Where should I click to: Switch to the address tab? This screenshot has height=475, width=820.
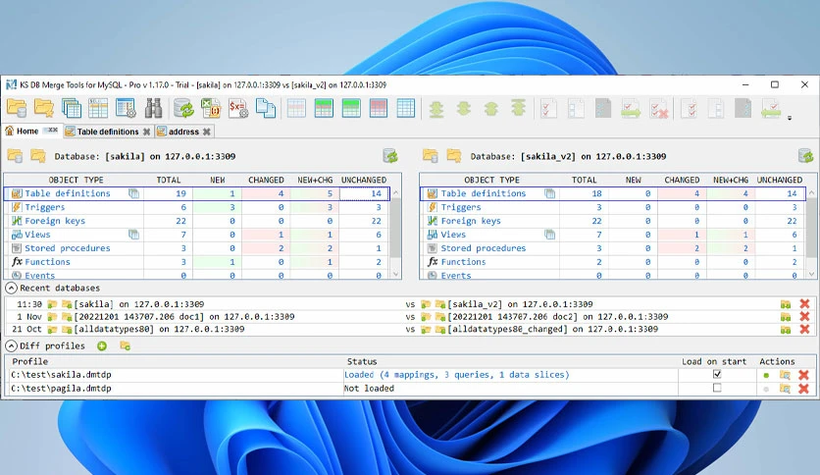183,132
